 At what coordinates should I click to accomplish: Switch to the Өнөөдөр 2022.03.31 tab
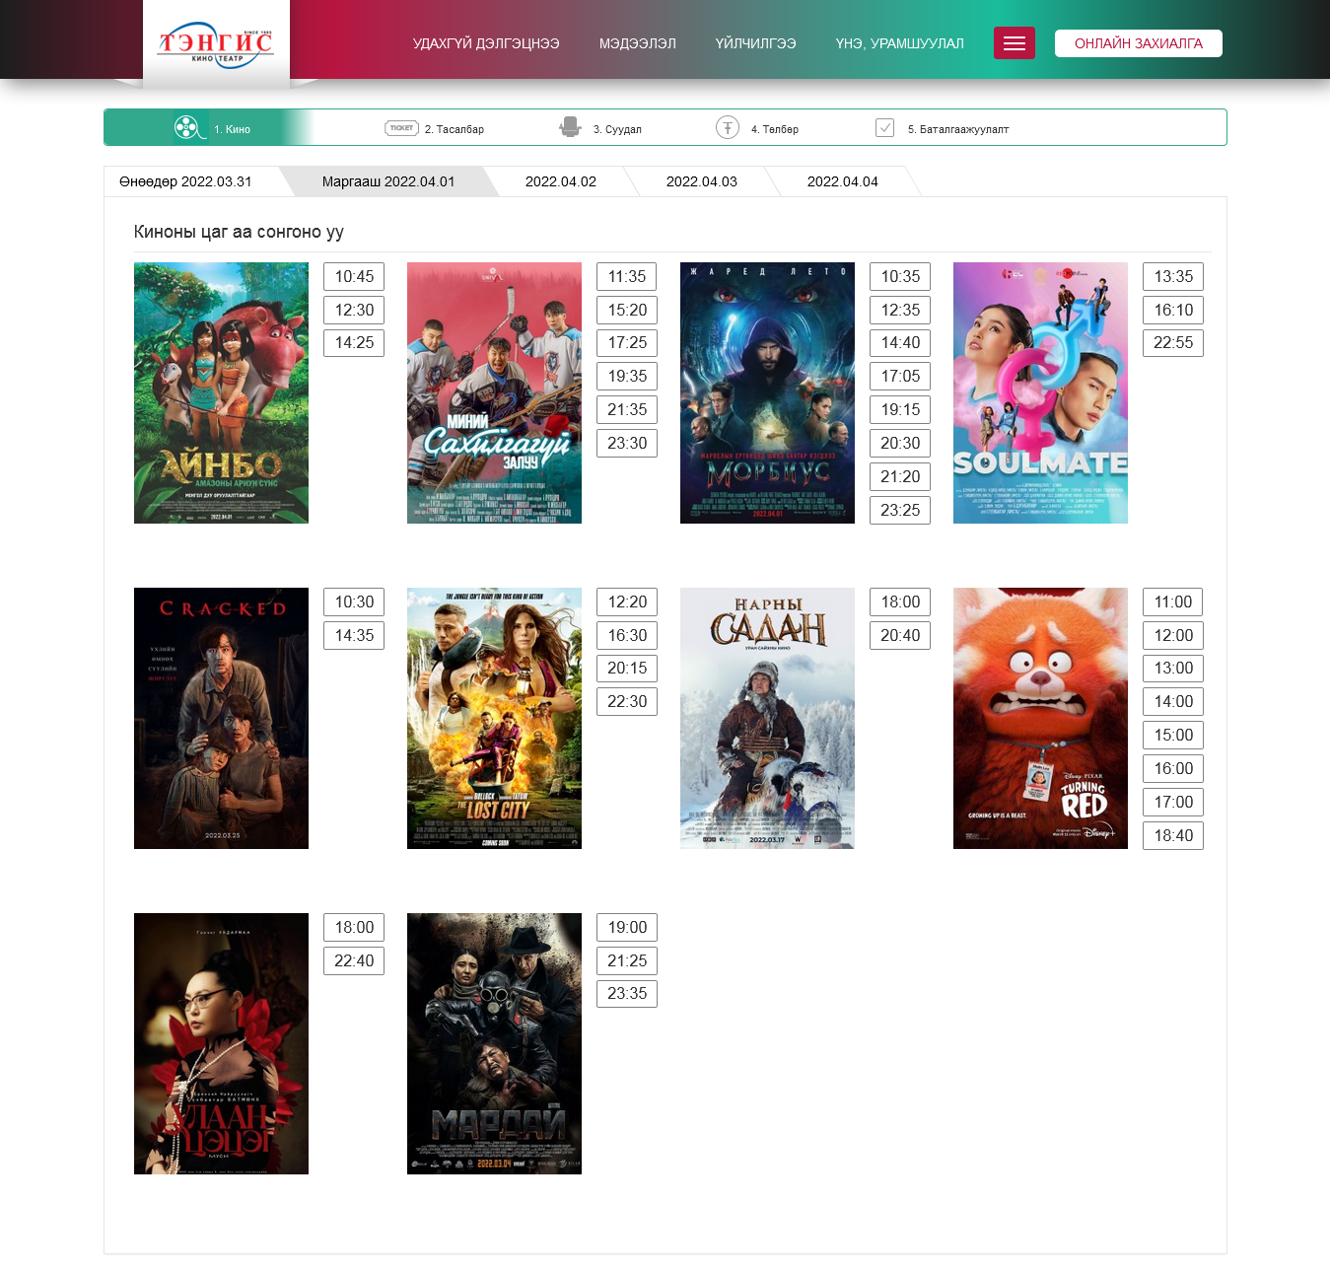click(x=185, y=181)
